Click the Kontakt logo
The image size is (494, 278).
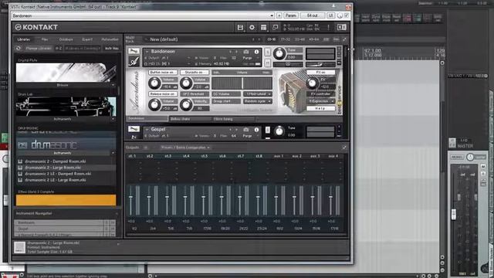tap(36, 28)
